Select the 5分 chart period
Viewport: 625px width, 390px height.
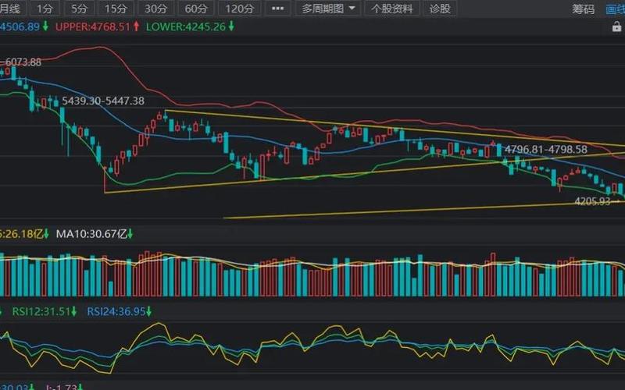pyautogui.click(x=80, y=9)
